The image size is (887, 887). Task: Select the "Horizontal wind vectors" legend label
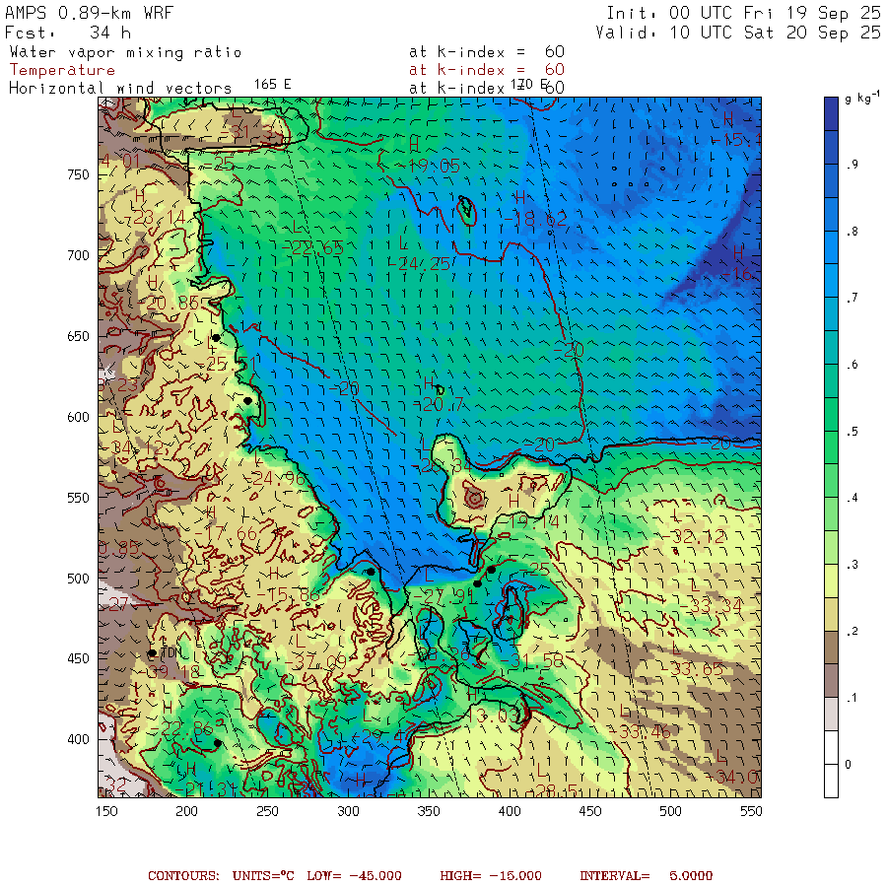(x=120, y=88)
